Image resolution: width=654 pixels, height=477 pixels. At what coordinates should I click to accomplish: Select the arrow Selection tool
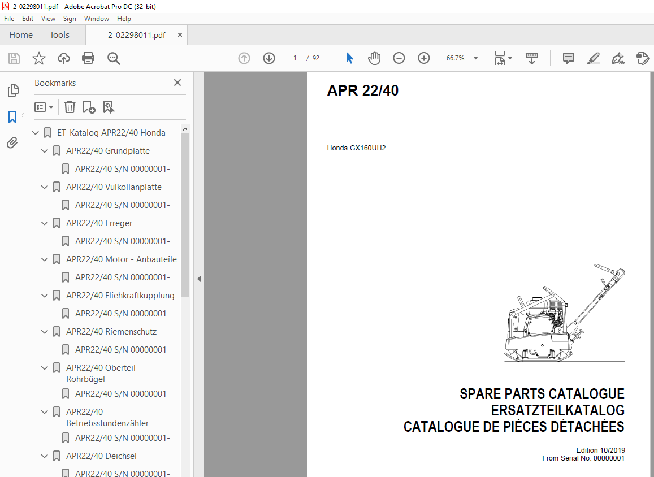pyautogui.click(x=349, y=58)
